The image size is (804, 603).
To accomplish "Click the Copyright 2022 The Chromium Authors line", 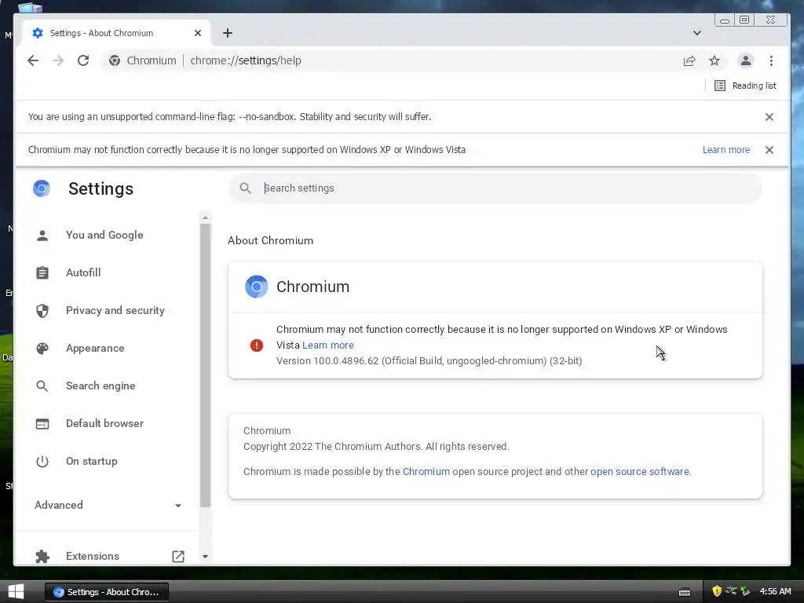I will click(376, 447).
